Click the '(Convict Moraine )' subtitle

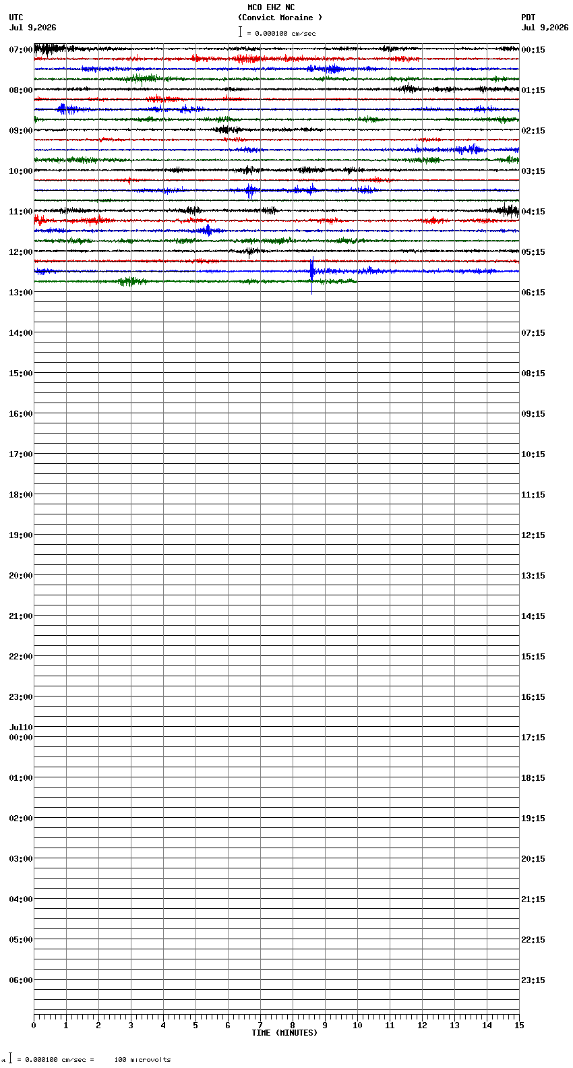click(280, 18)
